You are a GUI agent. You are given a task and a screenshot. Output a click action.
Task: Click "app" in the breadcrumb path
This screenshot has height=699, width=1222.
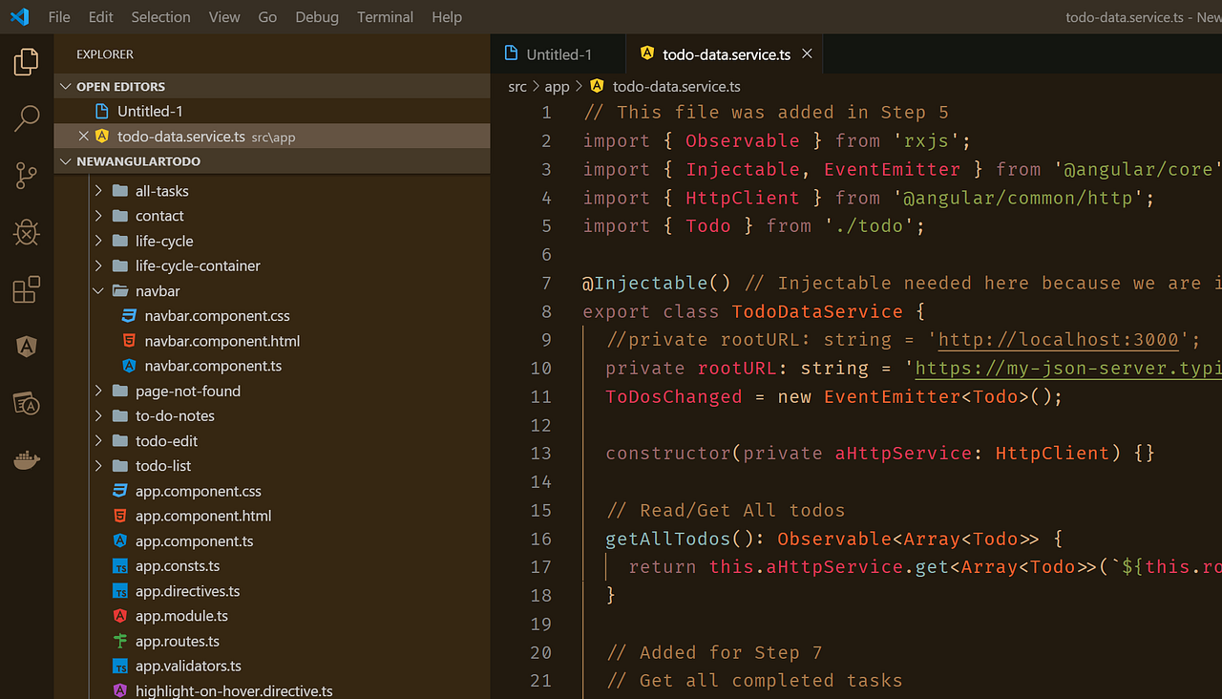coord(557,86)
